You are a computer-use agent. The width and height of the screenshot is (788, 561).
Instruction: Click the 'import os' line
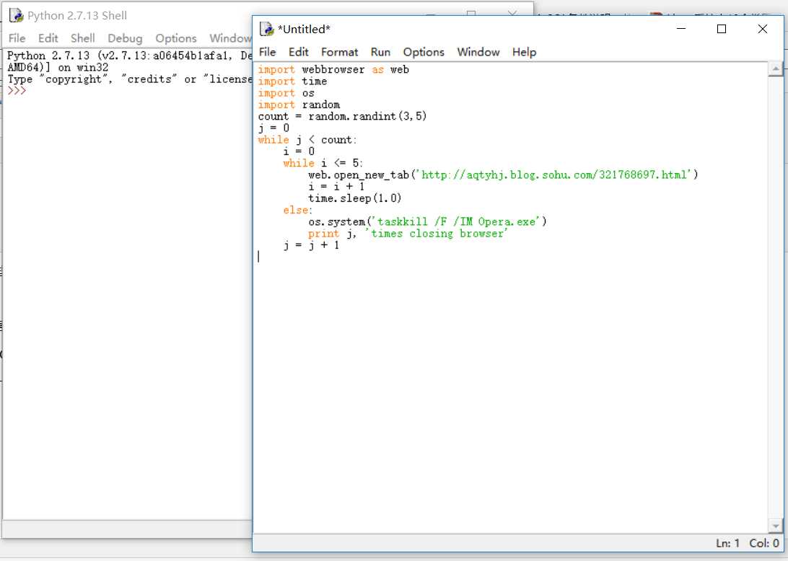coord(286,94)
